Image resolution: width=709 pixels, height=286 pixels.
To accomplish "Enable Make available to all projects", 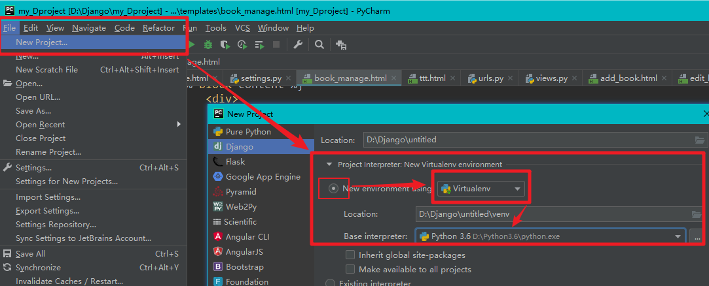I will click(350, 269).
